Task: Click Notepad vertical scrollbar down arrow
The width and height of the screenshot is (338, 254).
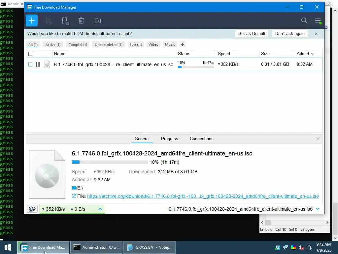Action: pyautogui.click(x=335, y=238)
